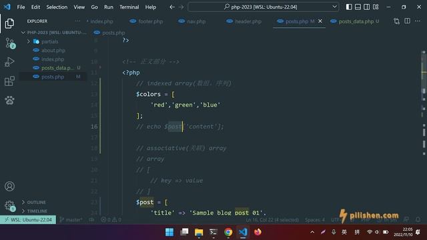Open the Windows Start menu
Screen dimensions: 427x240
(169, 232)
